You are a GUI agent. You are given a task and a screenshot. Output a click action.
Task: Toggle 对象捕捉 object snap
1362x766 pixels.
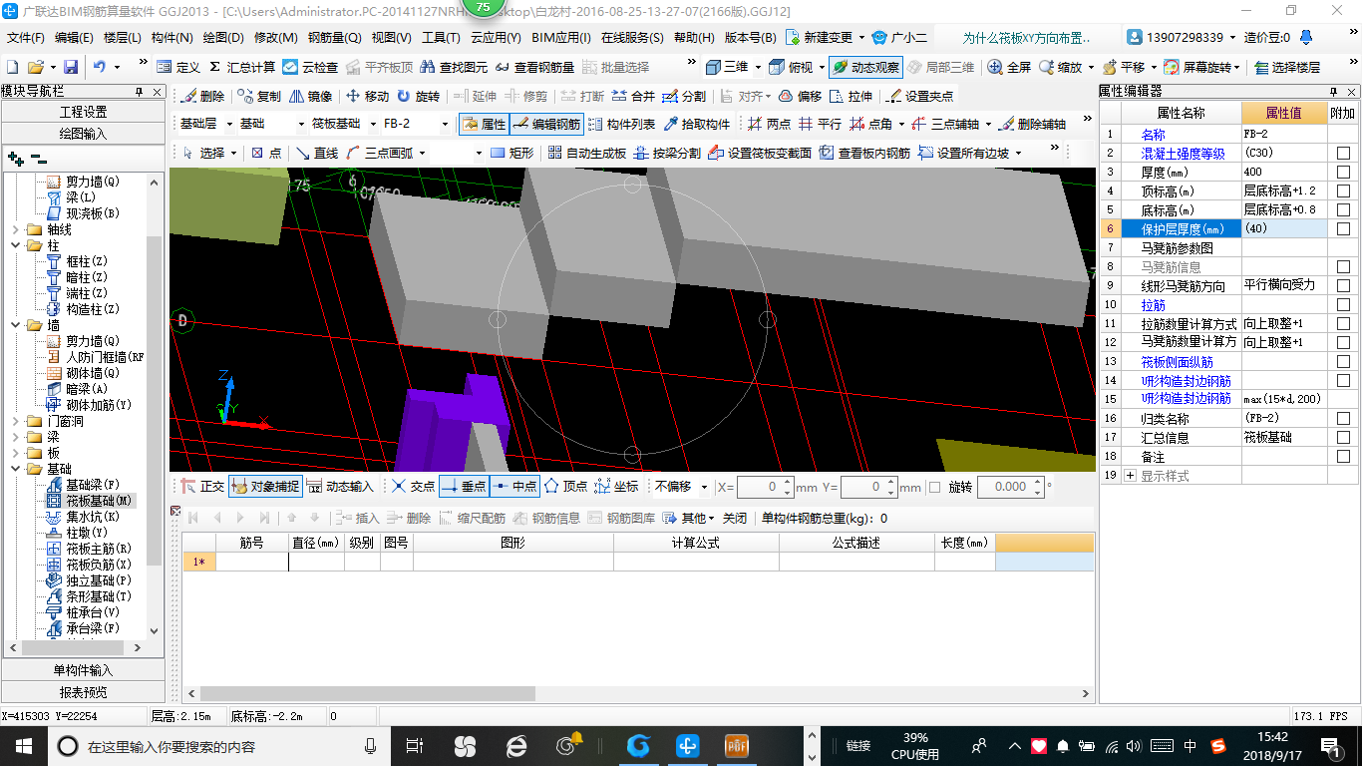point(264,486)
